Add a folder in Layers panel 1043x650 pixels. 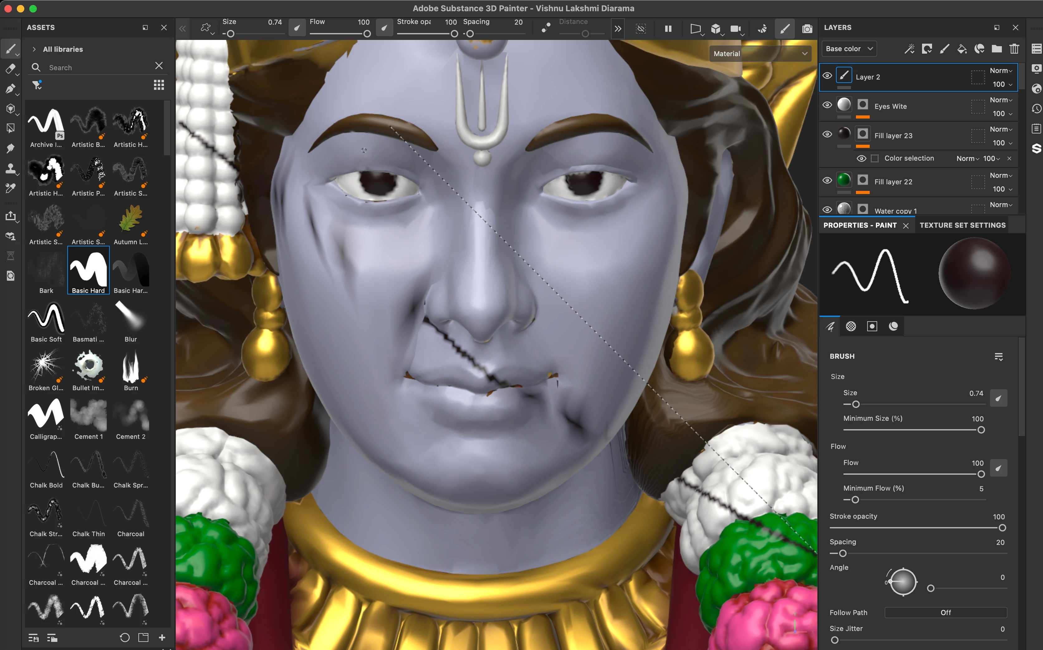coord(996,49)
